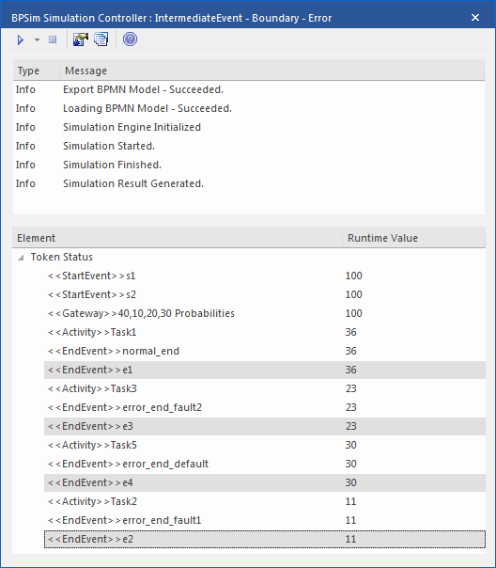Click the Runtime Value column header

click(x=413, y=238)
